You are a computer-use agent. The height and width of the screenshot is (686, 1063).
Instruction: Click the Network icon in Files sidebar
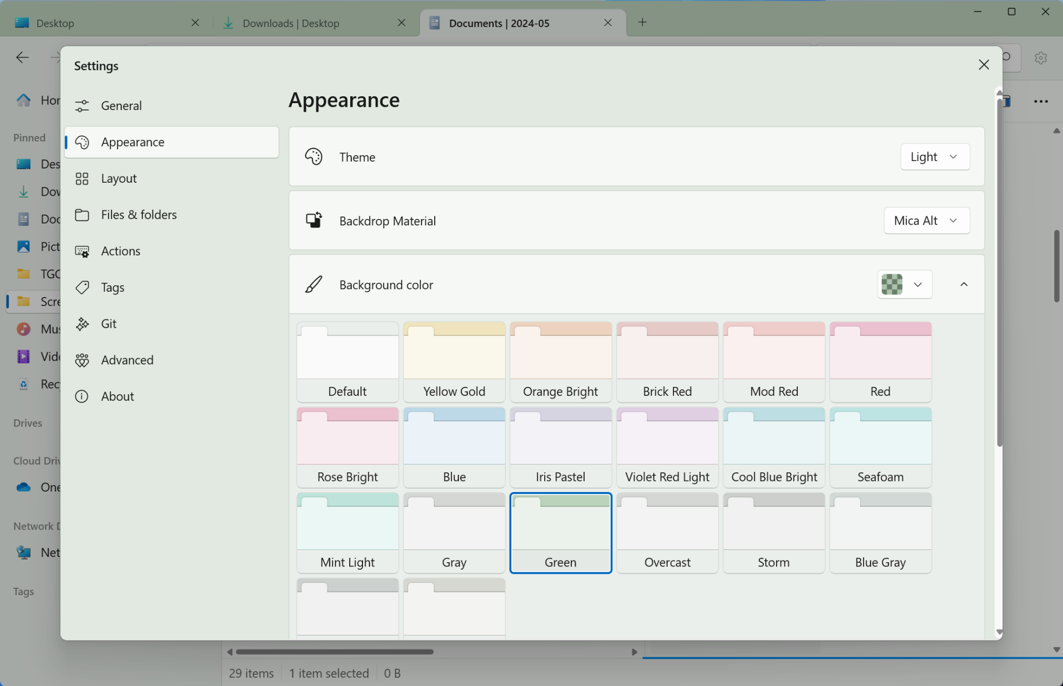coord(23,553)
